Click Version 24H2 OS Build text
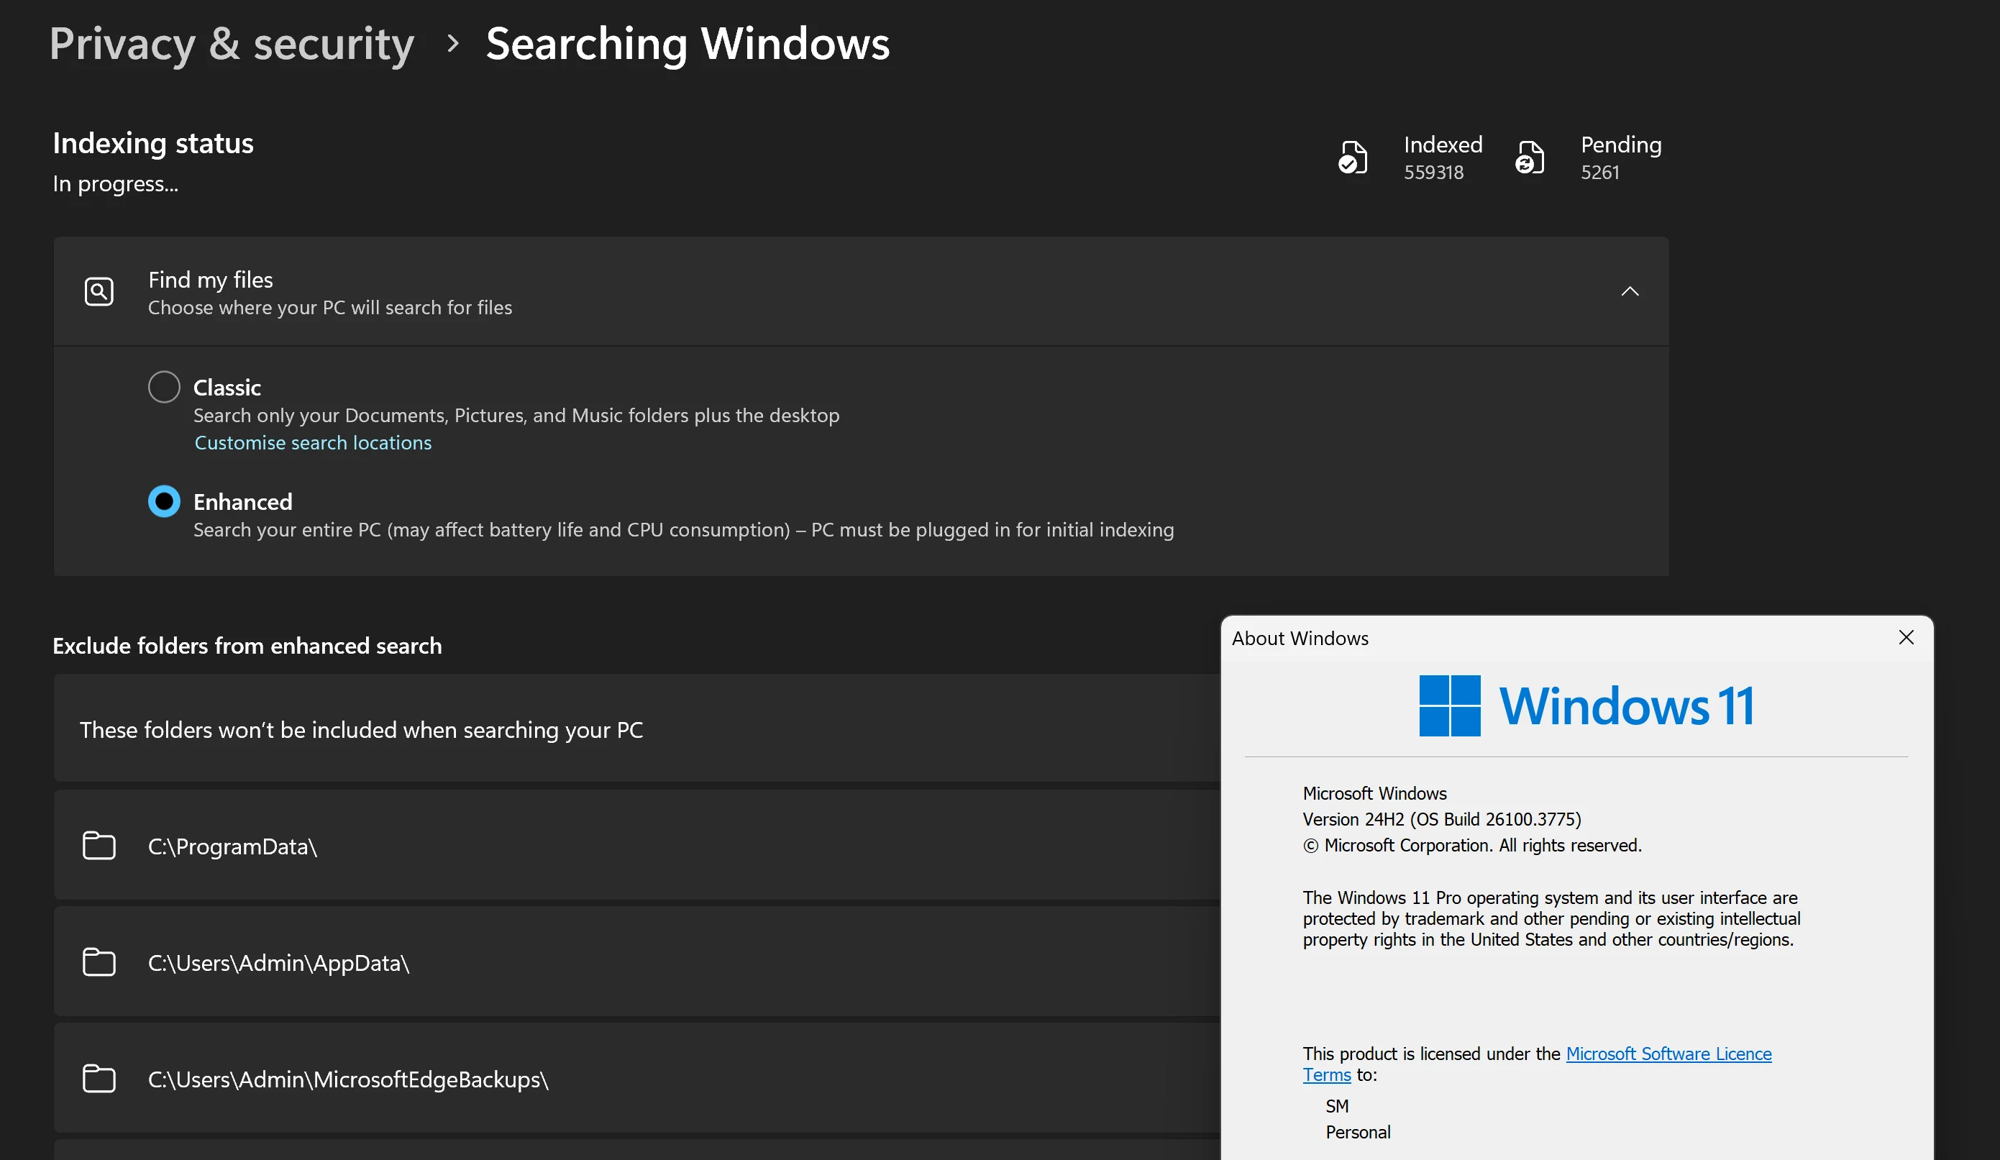Screen dimensions: 2000x1160 tap(1442, 820)
